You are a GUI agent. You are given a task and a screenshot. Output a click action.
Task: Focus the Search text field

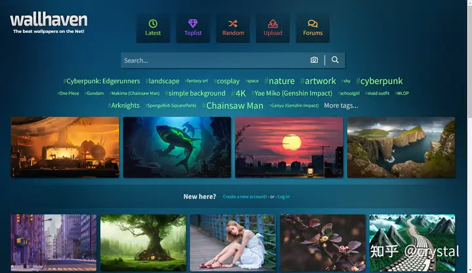point(215,60)
